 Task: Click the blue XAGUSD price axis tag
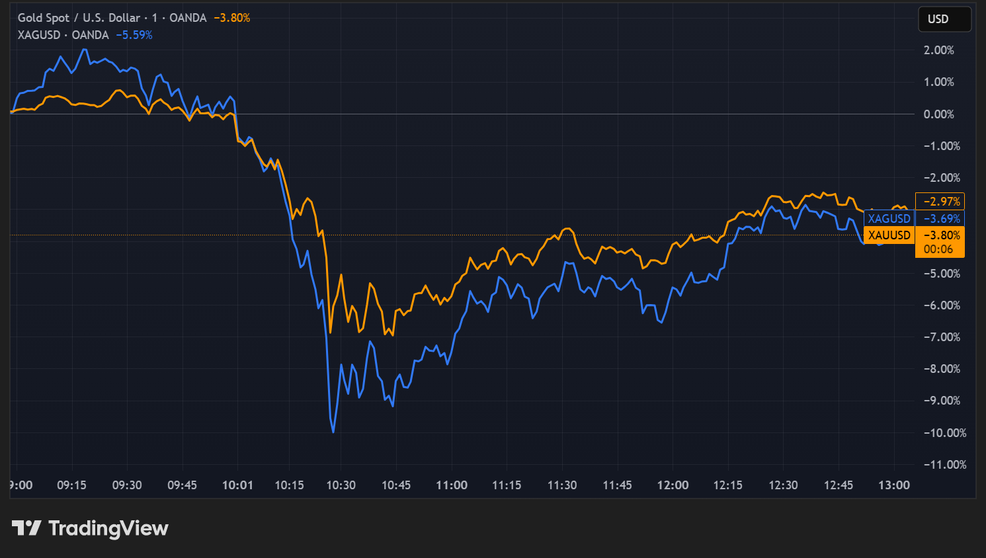pyautogui.click(x=889, y=219)
